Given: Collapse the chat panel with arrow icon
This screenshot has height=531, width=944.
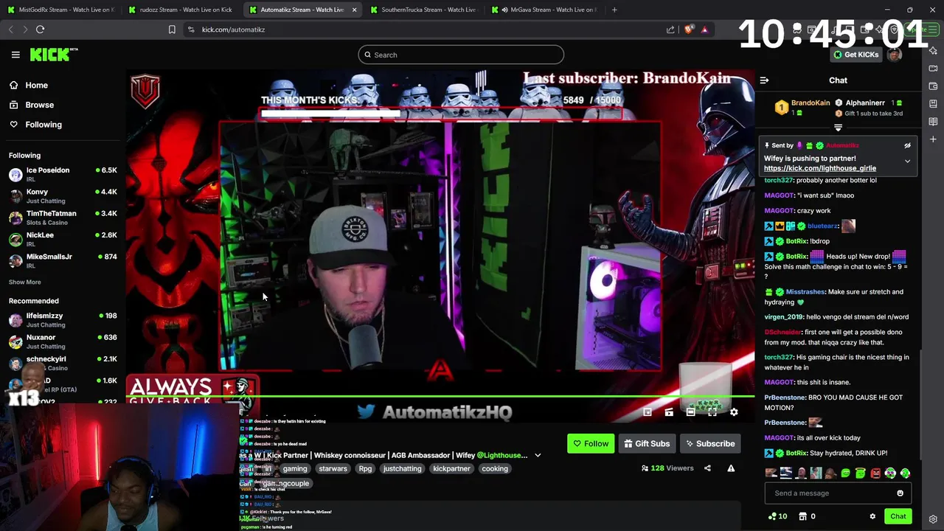Looking at the screenshot, I should point(764,80).
